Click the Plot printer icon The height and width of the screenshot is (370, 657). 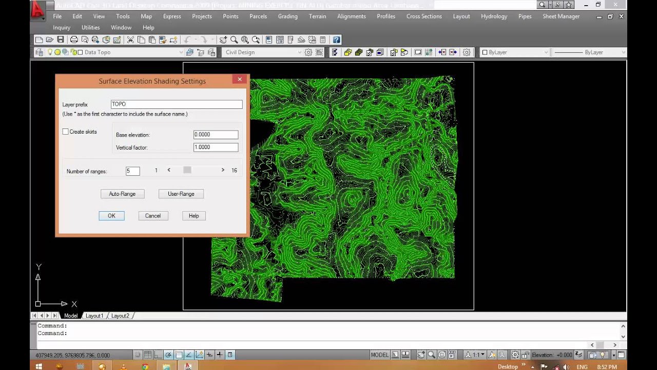74,40
